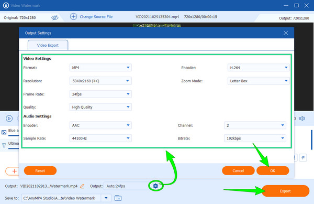Open output settings via the gear icon
This screenshot has height=204, width=314.
tap(155, 186)
